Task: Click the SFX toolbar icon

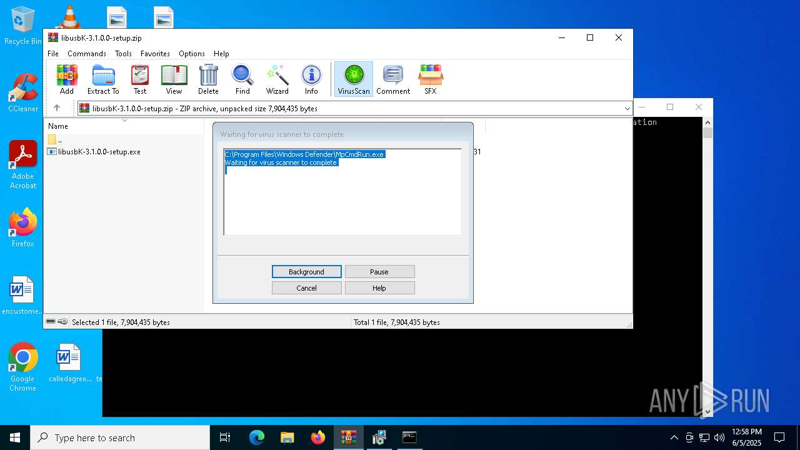Action: pyautogui.click(x=431, y=79)
